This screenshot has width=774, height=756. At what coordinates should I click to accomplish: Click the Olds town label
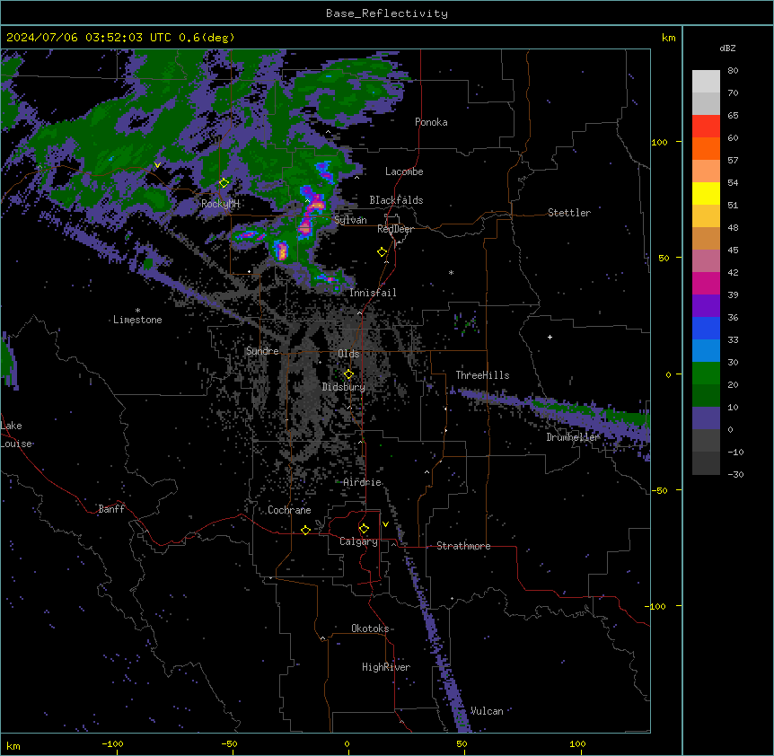[348, 354]
